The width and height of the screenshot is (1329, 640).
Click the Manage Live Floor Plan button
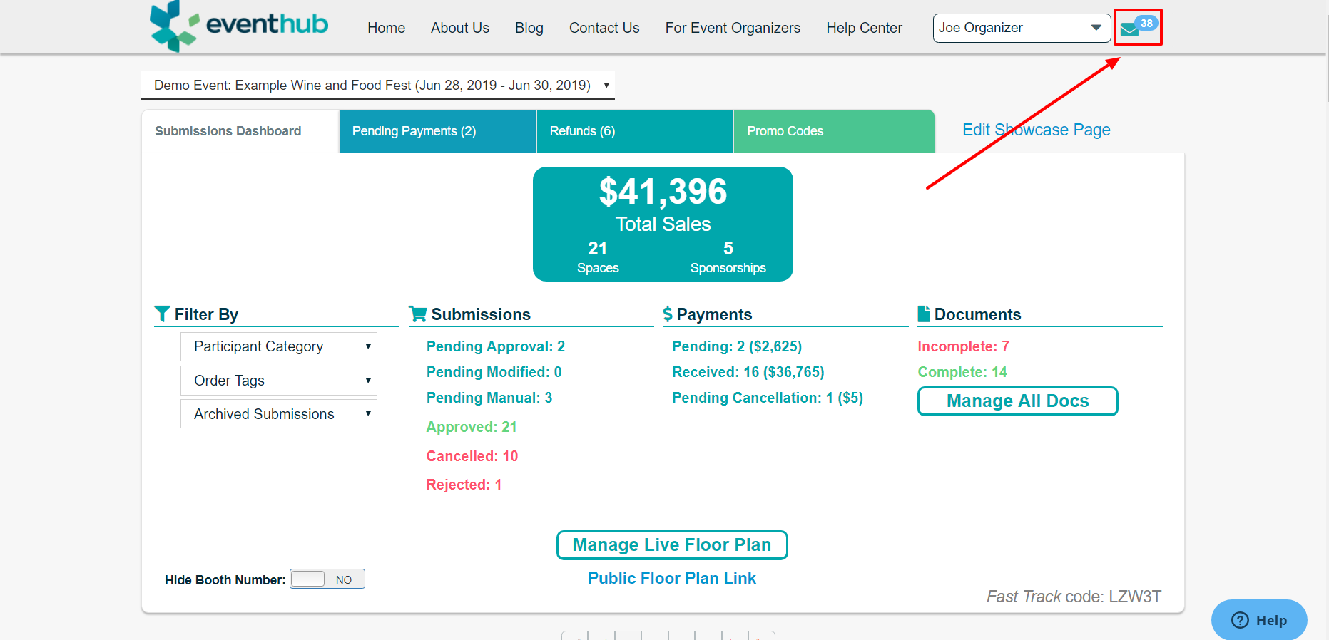pos(672,545)
